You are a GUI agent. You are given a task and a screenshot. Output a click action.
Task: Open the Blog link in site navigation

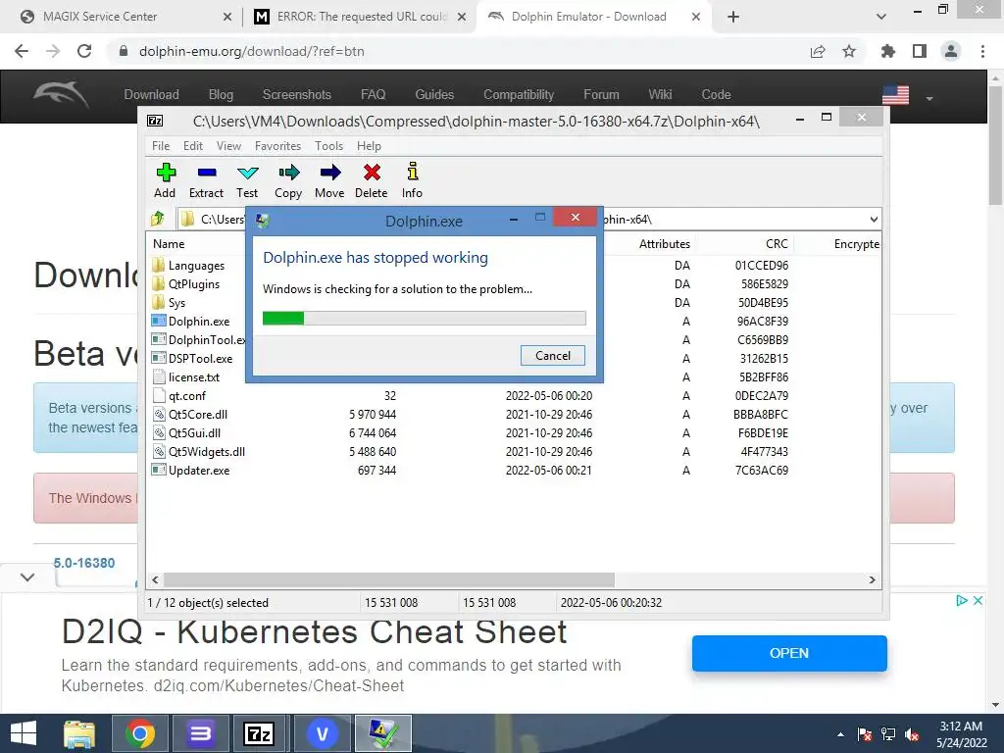(x=221, y=95)
